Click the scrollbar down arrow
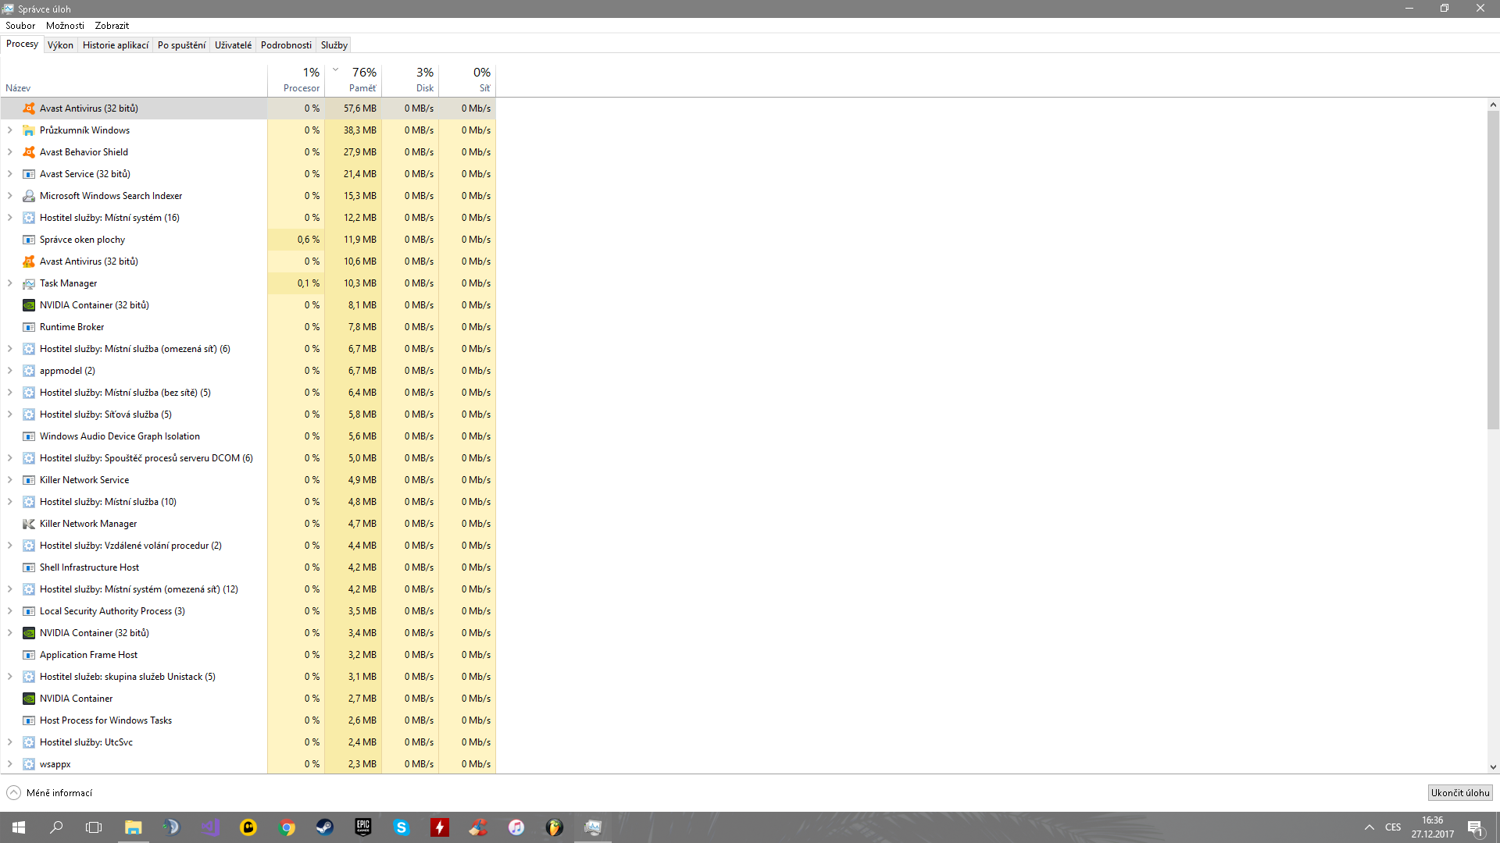 pos(1493,767)
